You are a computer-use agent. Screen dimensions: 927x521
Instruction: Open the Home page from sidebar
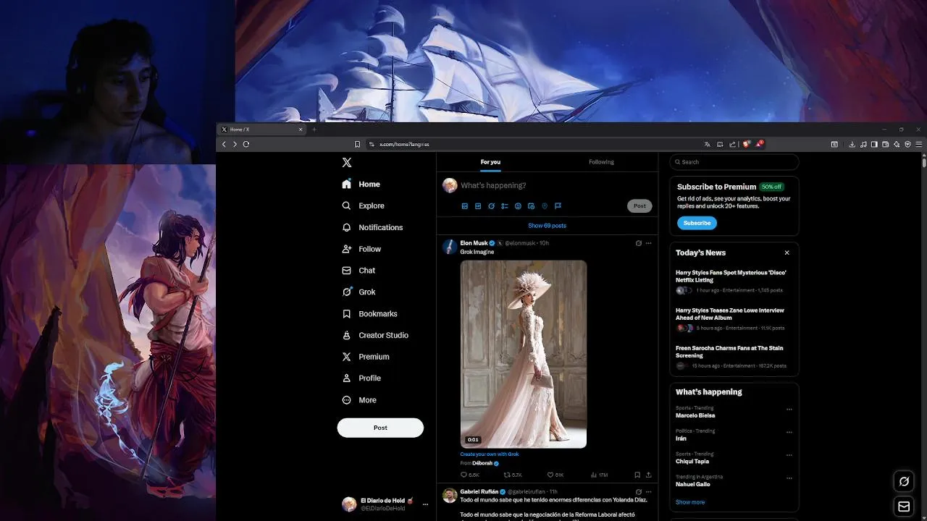(361, 185)
